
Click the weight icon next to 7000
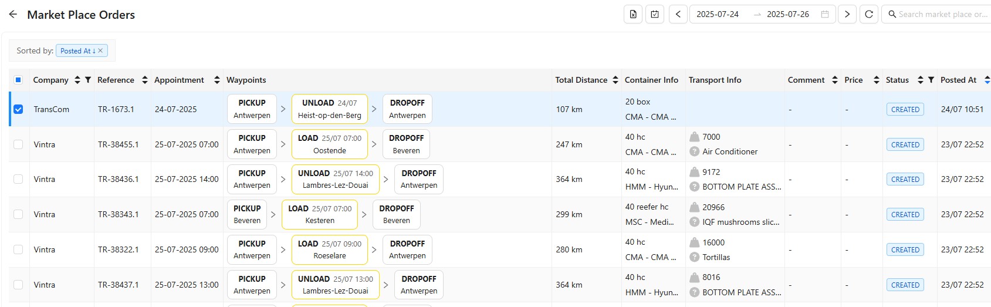(x=695, y=137)
